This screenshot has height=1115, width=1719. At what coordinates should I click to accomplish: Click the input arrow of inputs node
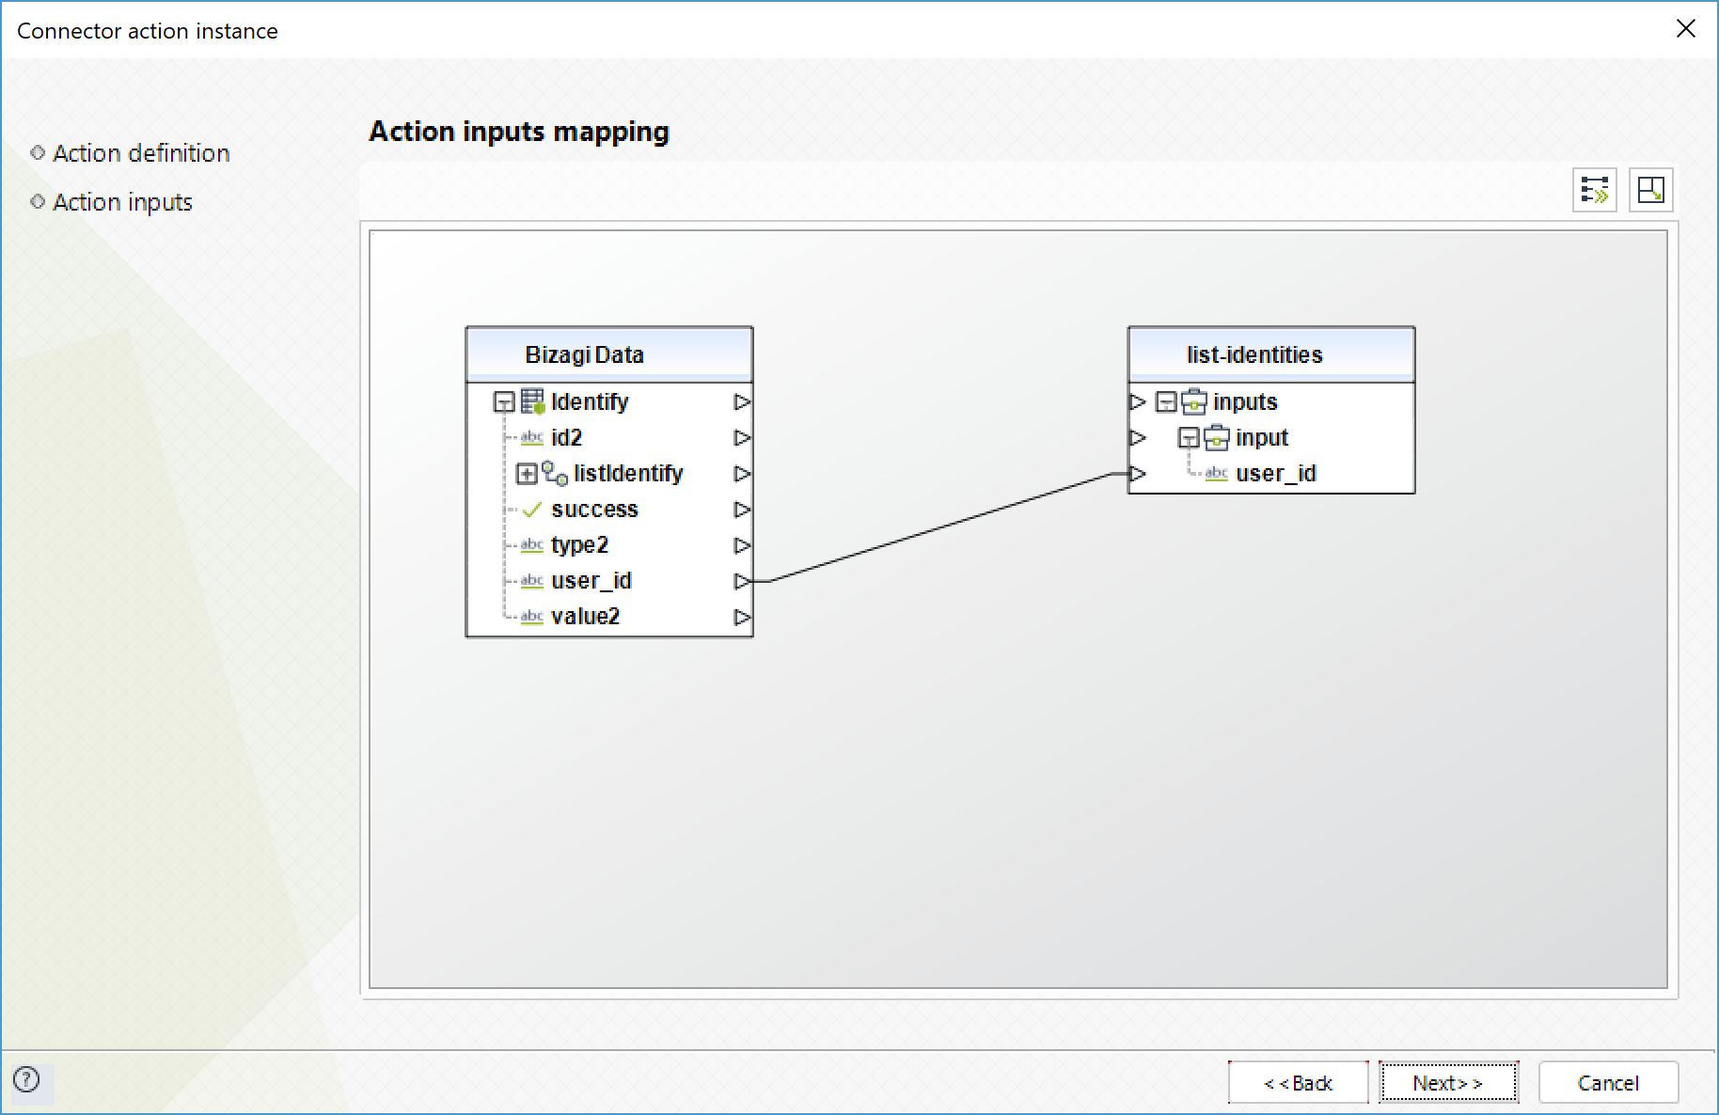tap(1138, 402)
